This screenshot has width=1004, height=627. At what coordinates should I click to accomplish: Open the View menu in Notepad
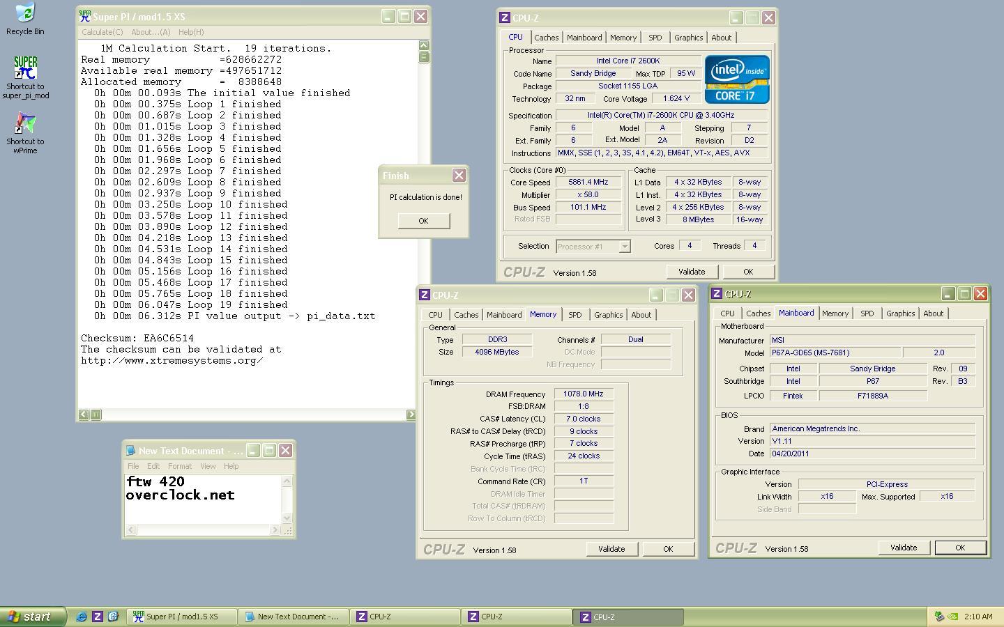(x=208, y=466)
